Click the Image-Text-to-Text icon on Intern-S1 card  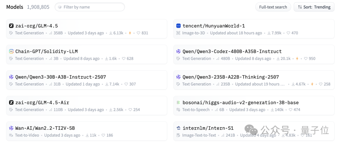tap(178, 135)
